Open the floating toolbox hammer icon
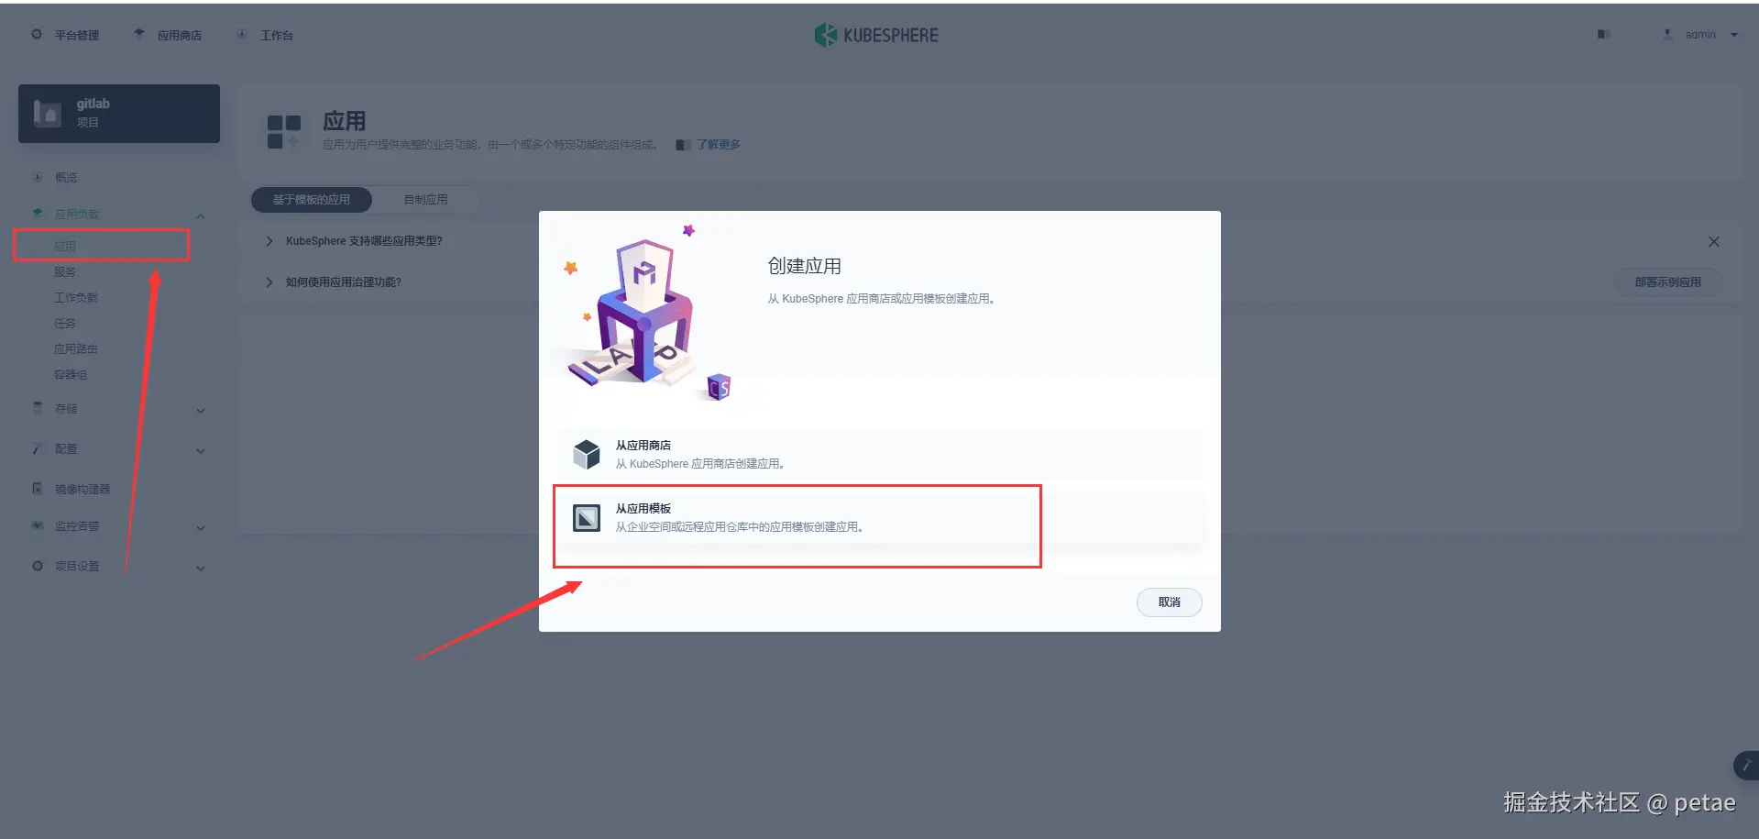1759x839 pixels. (1746, 765)
